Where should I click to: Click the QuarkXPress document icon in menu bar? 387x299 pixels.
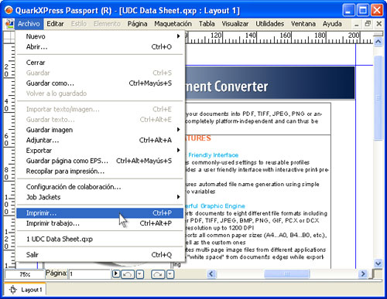tap(9, 24)
